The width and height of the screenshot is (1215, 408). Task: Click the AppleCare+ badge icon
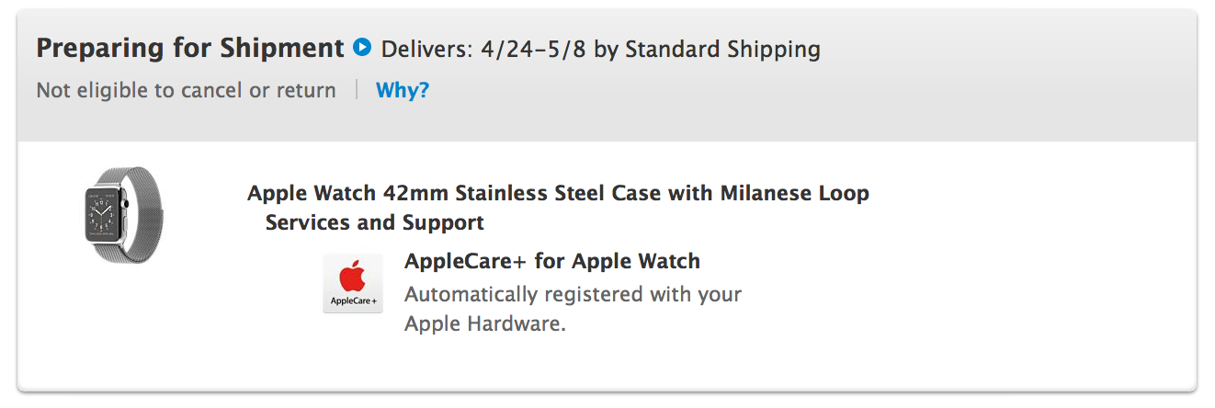click(x=353, y=284)
